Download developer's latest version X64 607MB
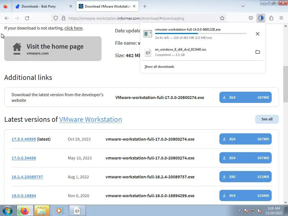The width and height of the screenshot is (288, 216). [x=245, y=97]
